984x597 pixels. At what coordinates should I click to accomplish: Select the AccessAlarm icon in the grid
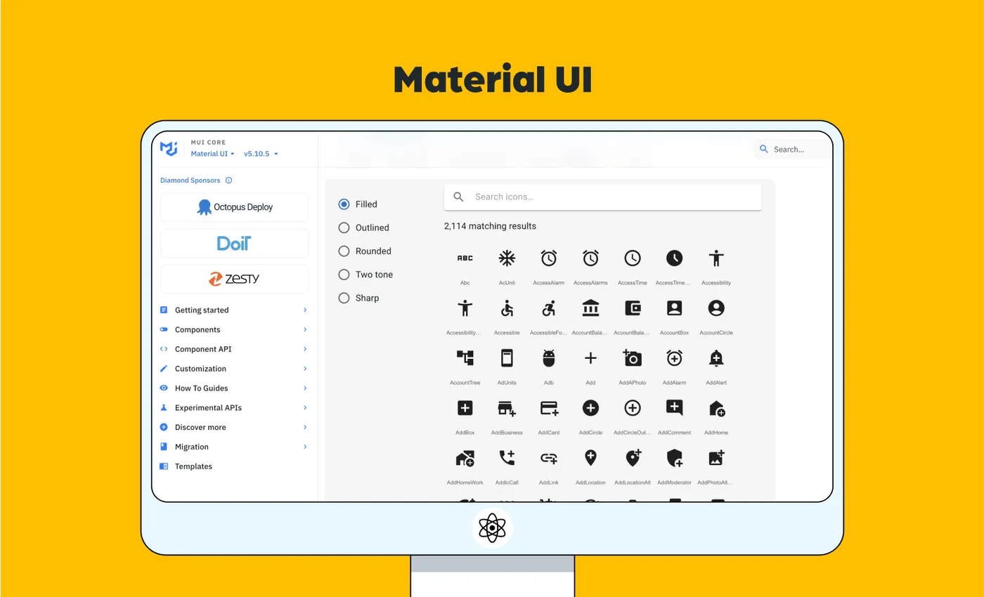548,258
